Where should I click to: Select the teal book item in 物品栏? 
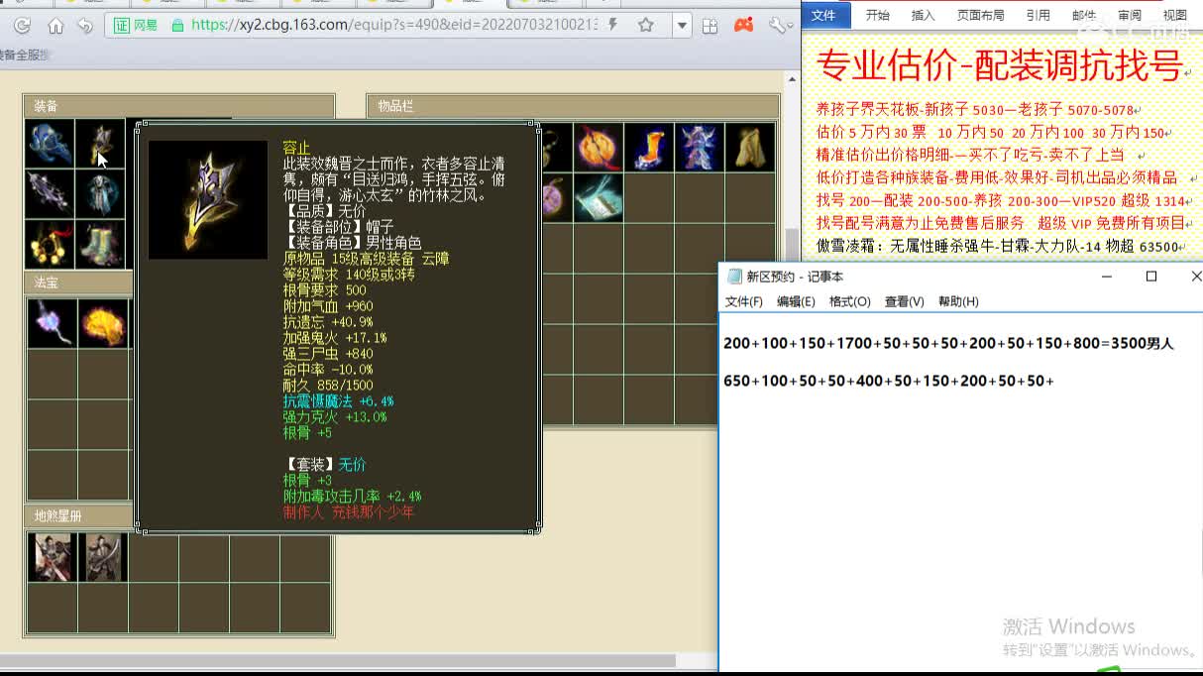coord(598,197)
